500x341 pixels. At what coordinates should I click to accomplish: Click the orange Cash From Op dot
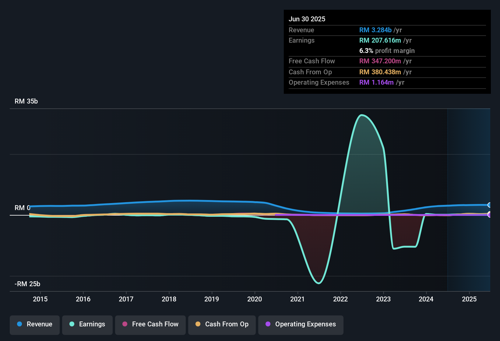click(198, 324)
